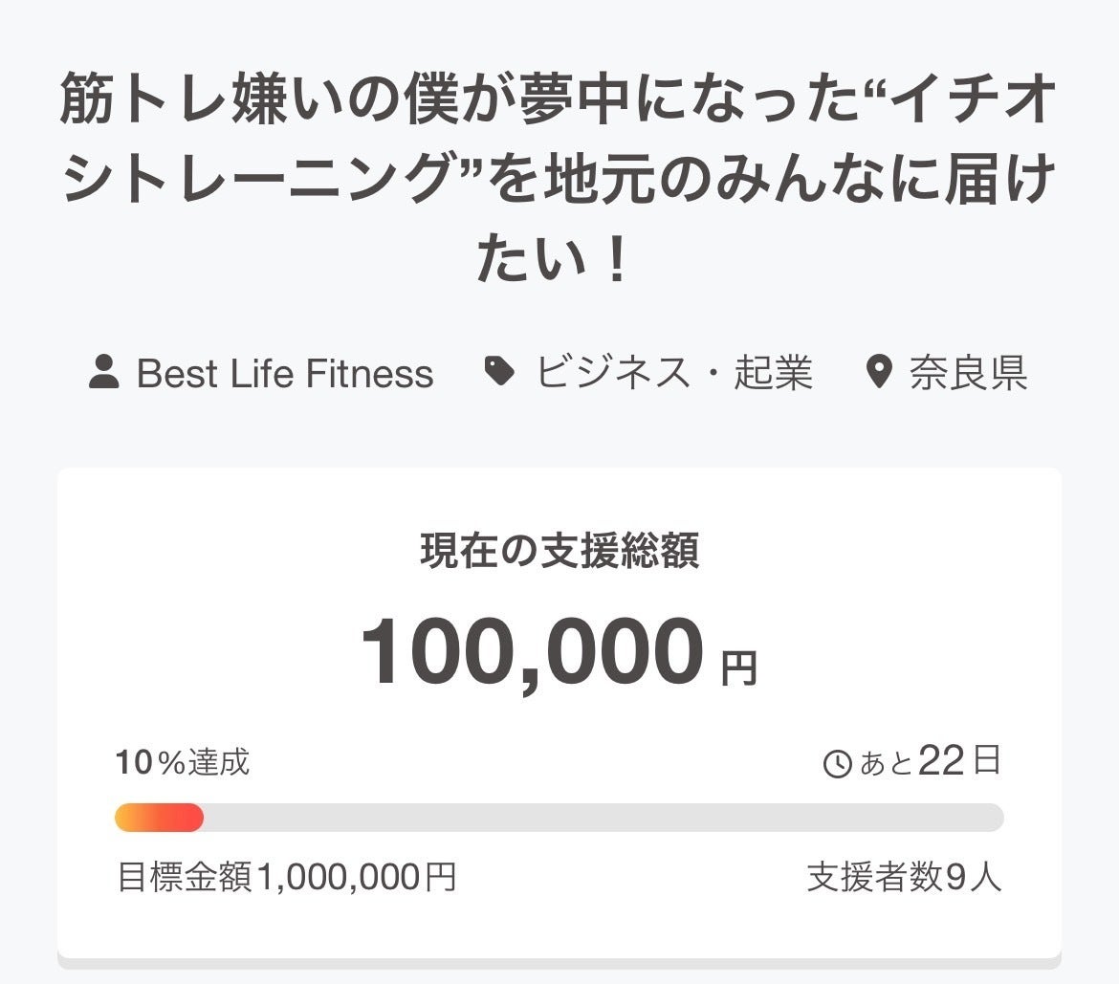The width and height of the screenshot is (1119, 984).
Task: Click the location pin icon before 奈良県
Action: [878, 372]
